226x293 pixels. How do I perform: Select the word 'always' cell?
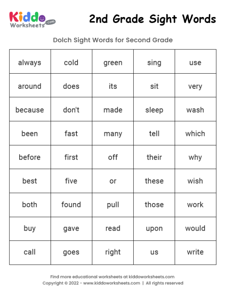30,63
